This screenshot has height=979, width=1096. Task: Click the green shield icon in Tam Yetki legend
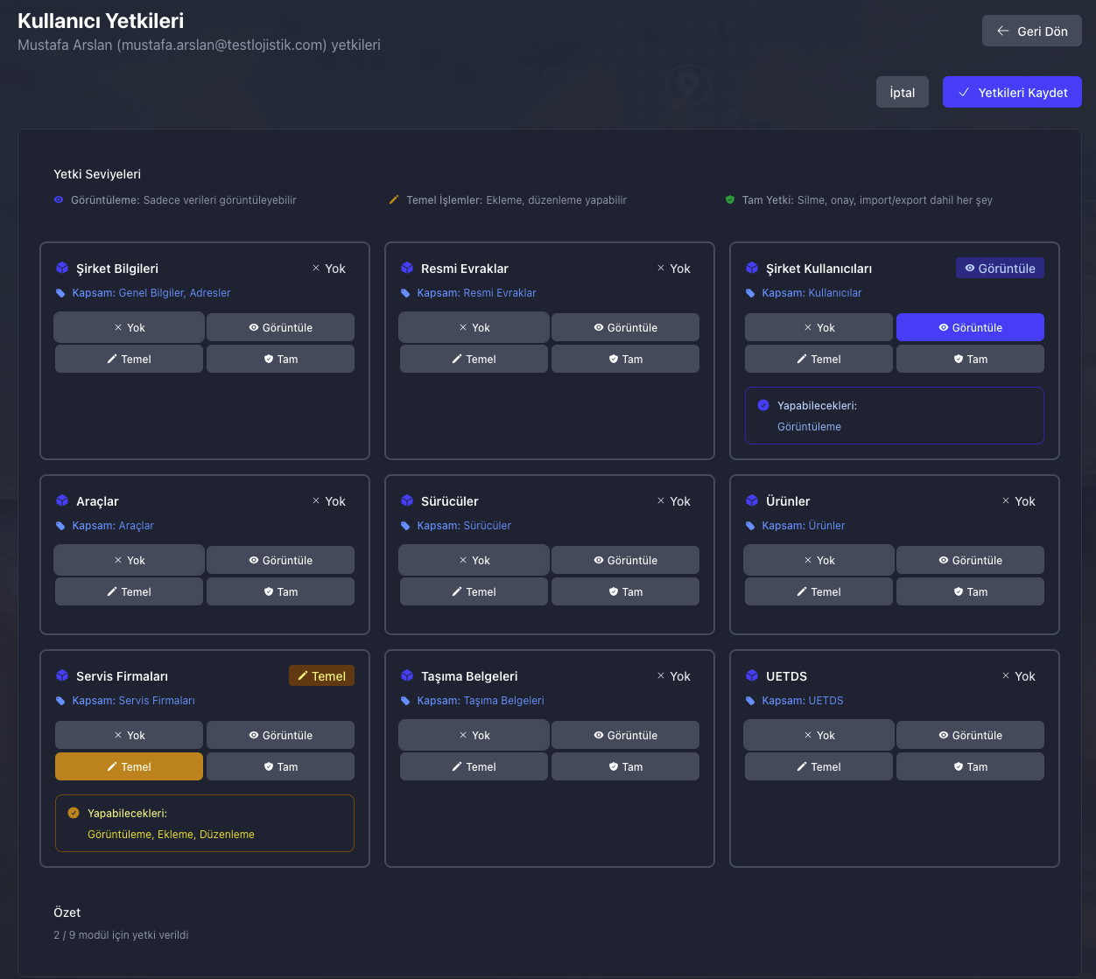(x=730, y=200)
